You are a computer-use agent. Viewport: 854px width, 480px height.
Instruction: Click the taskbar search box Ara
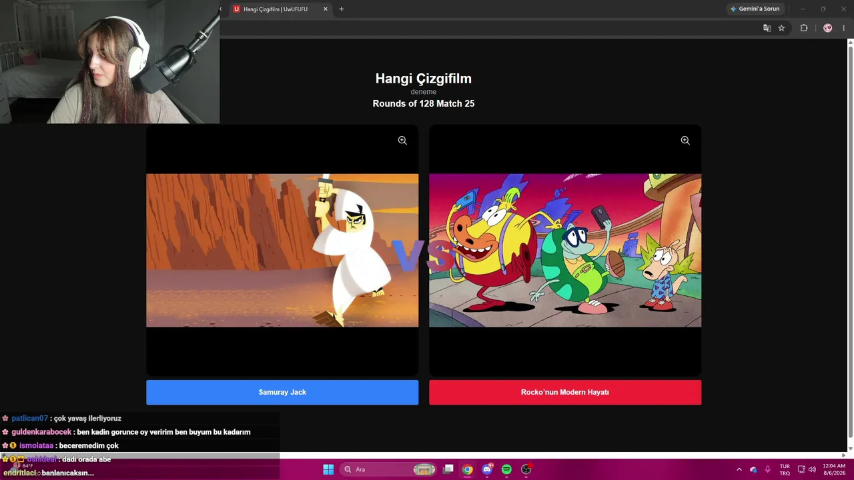pos(390,469)
